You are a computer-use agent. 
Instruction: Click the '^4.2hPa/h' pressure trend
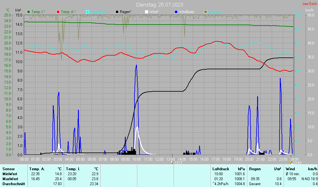(220, 184)
